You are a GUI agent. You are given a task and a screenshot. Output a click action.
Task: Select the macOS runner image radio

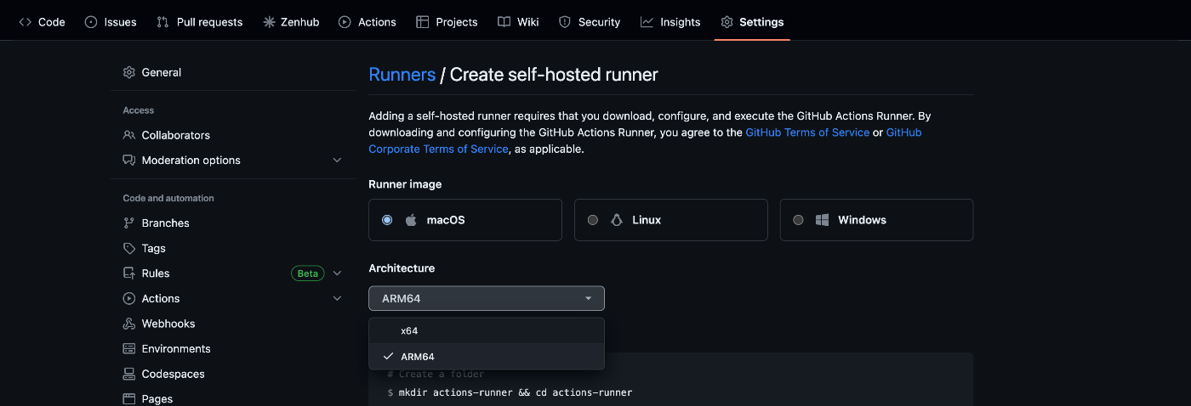coord(387,220)
